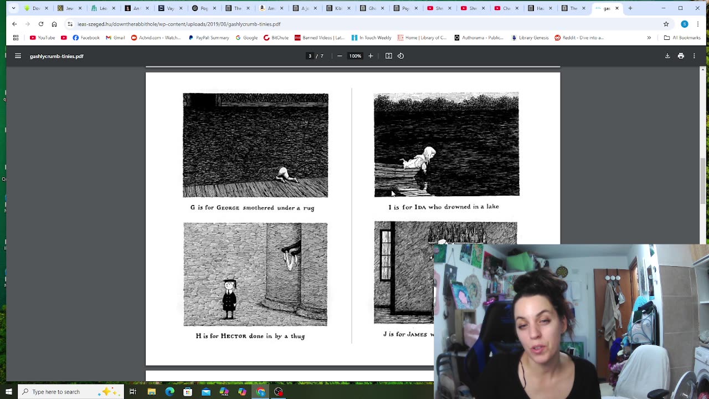Click text 'G is for George smothered under a rug'
Viewport: 709px width, 399px height.
tap(252, 208)
